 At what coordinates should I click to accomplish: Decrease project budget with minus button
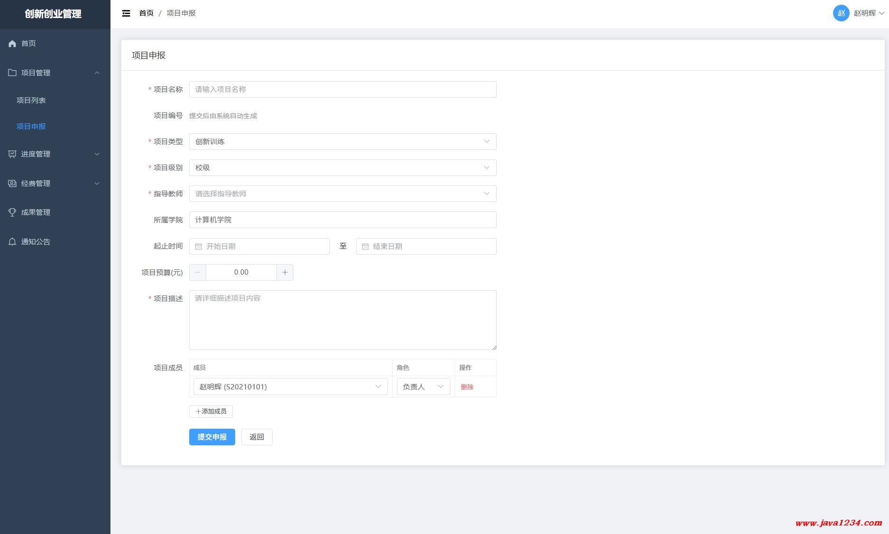(x=198, y=272)
